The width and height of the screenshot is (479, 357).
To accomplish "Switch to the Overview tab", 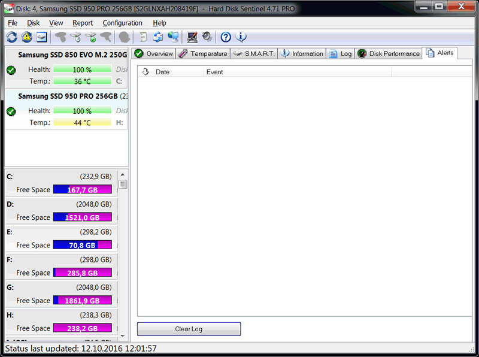I will tap(154, 53).
